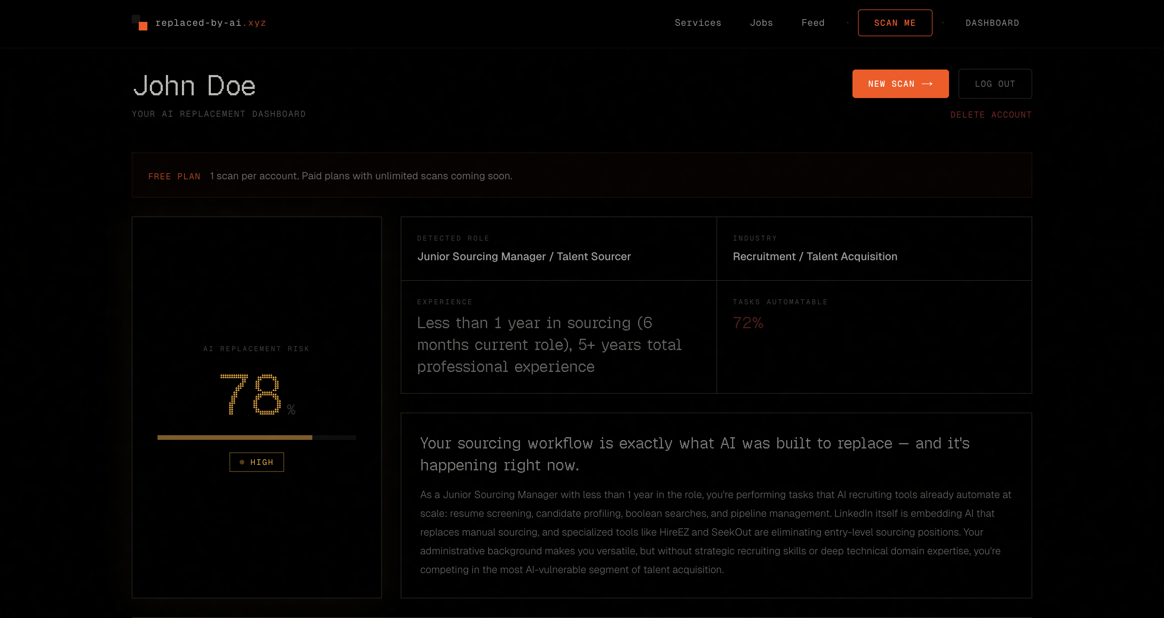
Task: Start a NEW SCAN
Action: [x=900, y=84]
